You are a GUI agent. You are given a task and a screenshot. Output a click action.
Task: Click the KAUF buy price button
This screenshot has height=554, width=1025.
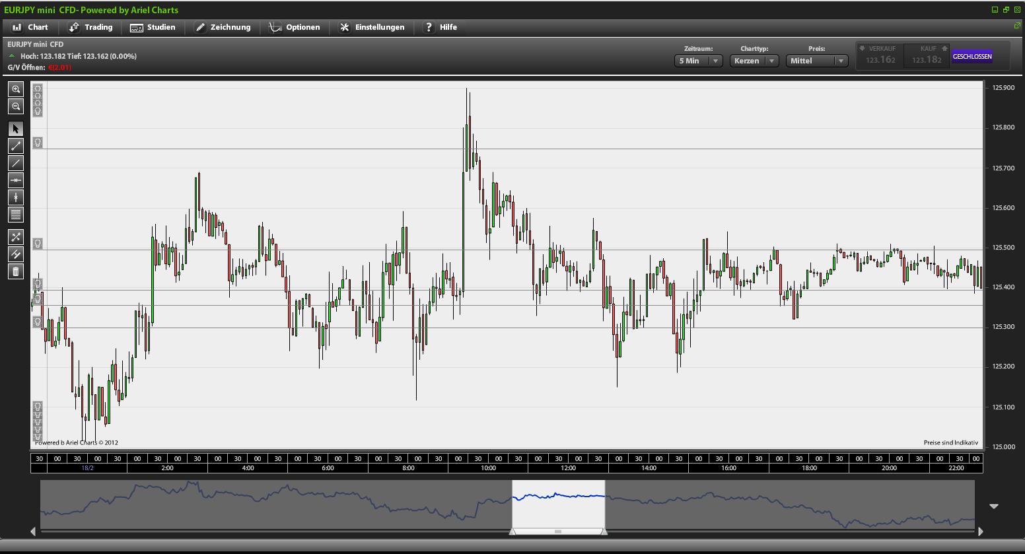(927, 56)
